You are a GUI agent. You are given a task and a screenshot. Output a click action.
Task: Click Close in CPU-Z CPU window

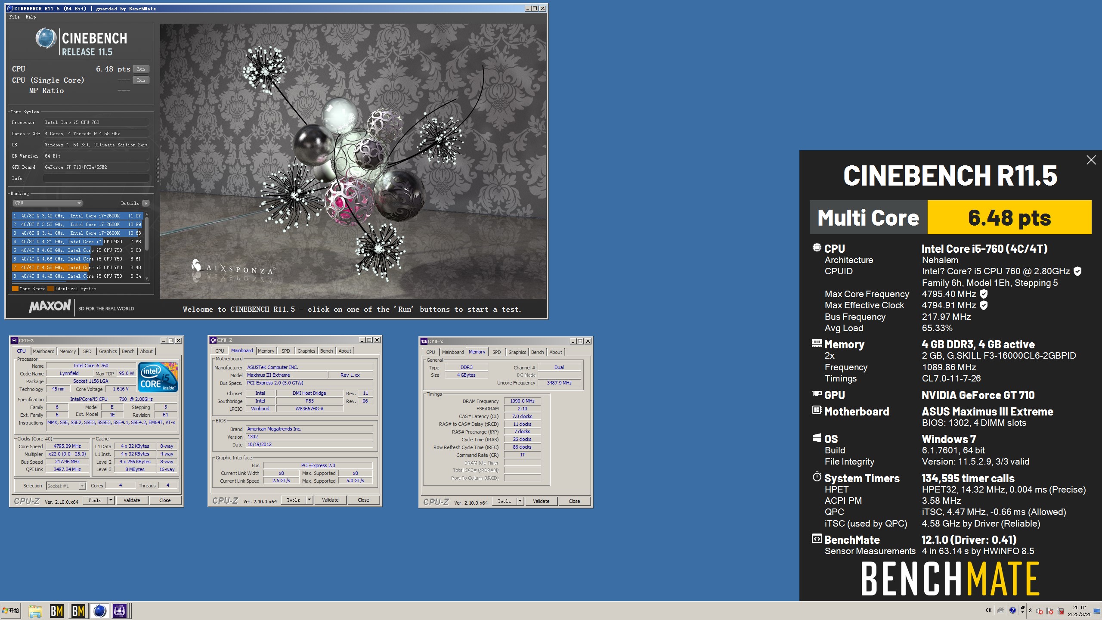(x=165, y=500)
